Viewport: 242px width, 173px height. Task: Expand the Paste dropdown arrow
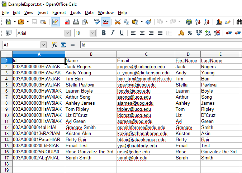[142, 22]
